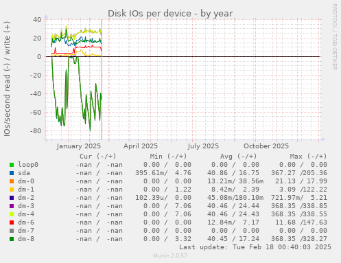Click the 'Avg (-/+)' column header
This screenshot has height=263, width=341.
coord(238,157)
